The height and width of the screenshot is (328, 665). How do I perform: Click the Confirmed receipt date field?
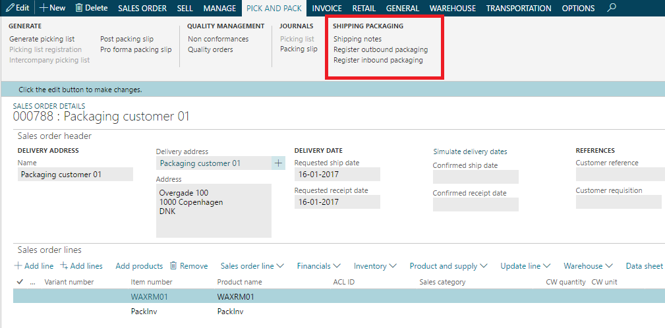(x=475, y=204)
